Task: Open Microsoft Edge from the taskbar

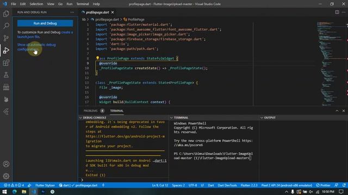Action: (x=15, y=192)
